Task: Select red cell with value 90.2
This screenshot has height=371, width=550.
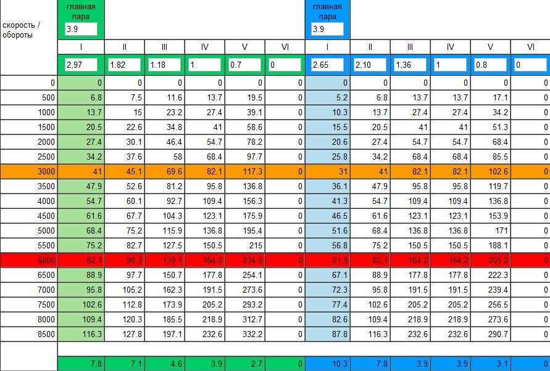Action: pos(125,260)
